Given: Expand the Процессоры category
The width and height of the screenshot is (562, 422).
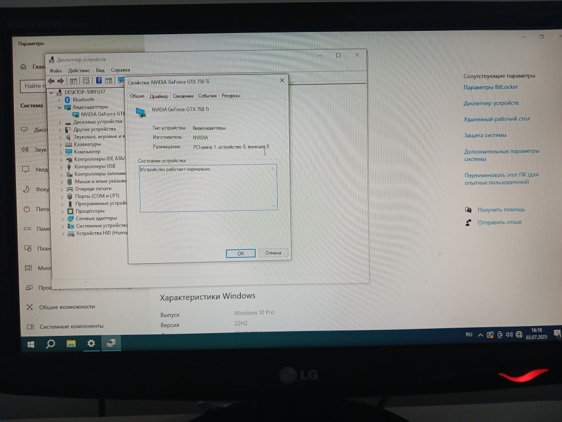Looking at the screenshot, I should click(x=62, y=211).
